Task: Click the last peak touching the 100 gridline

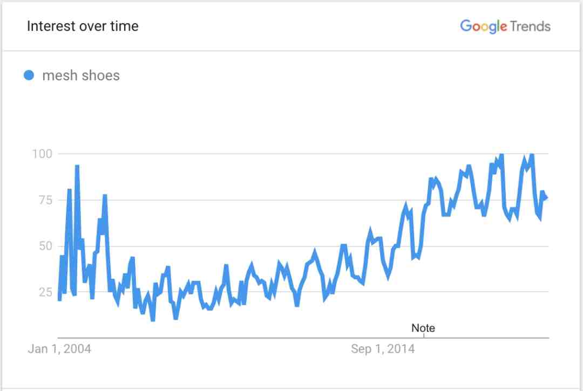Action: 532,155
